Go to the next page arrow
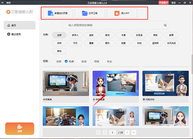 coord(127,132)
